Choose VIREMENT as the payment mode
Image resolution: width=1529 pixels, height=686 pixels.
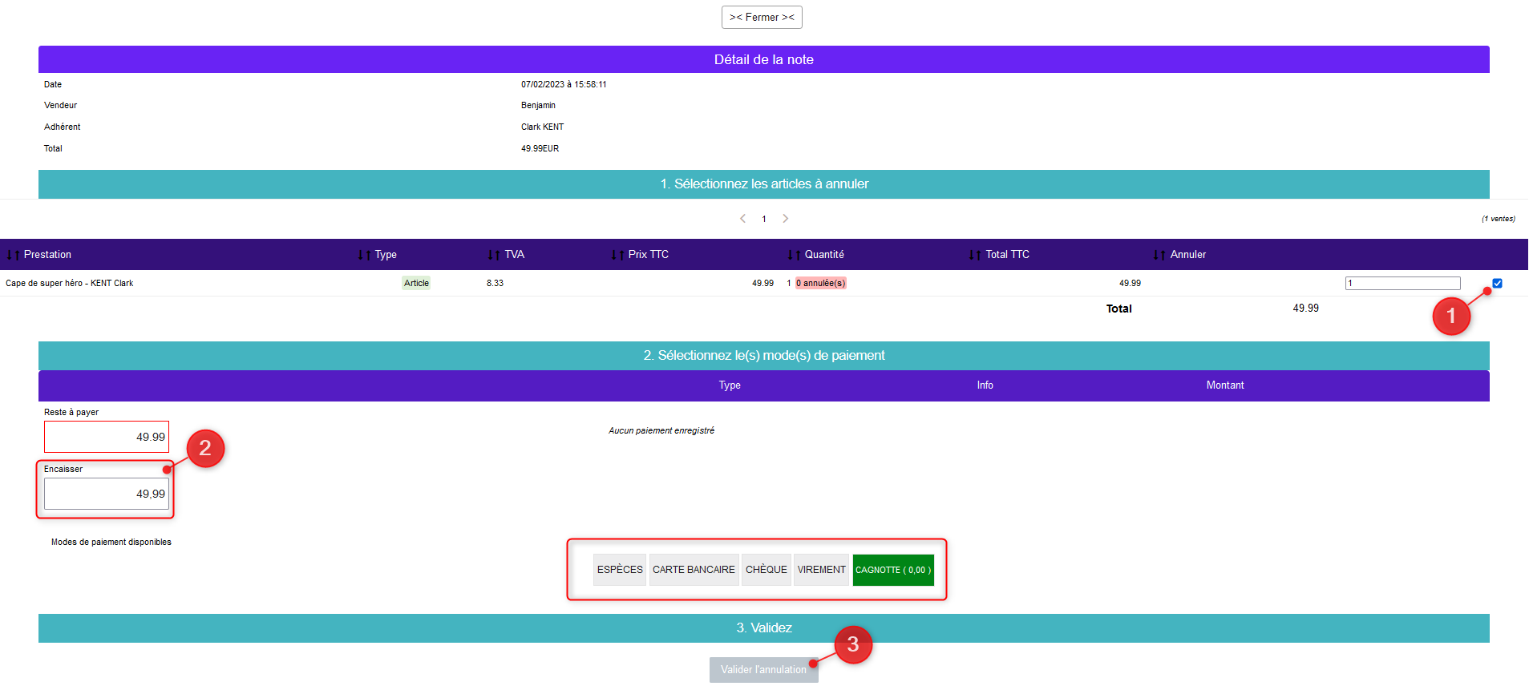(x=821, y=570)
